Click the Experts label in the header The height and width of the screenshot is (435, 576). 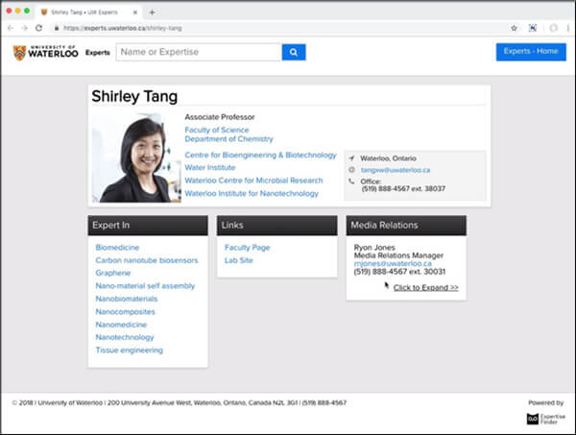[x=98, y=53]
